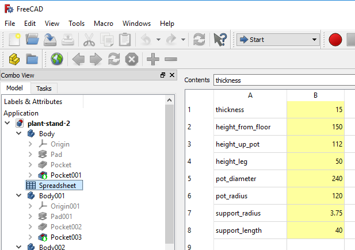Refresh the document with recompute icon
Screen dimensions: 355x250
point(199,40)
